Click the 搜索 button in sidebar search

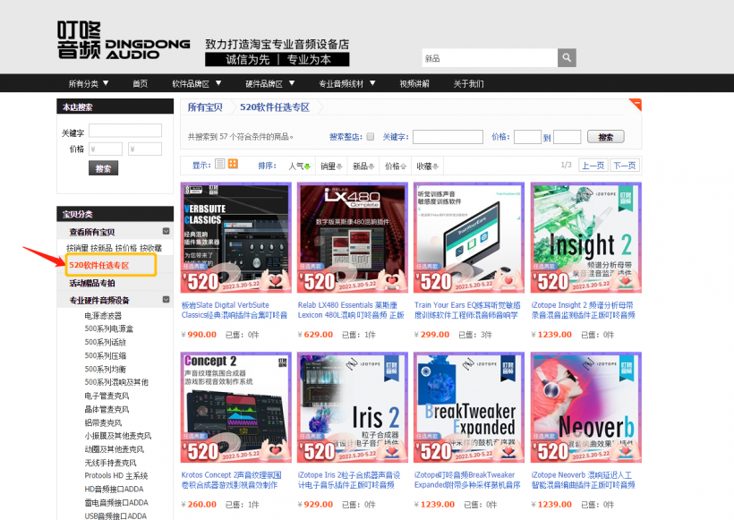104,168
